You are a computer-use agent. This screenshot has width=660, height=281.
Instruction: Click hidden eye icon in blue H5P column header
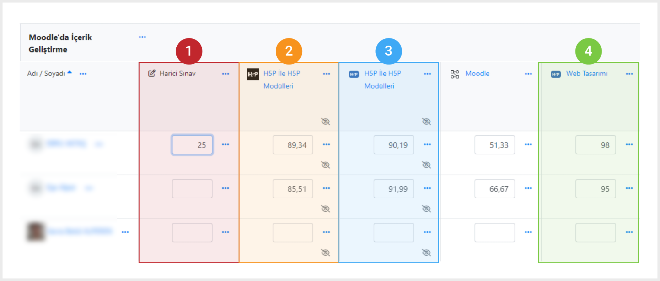[x=426, y=121]
